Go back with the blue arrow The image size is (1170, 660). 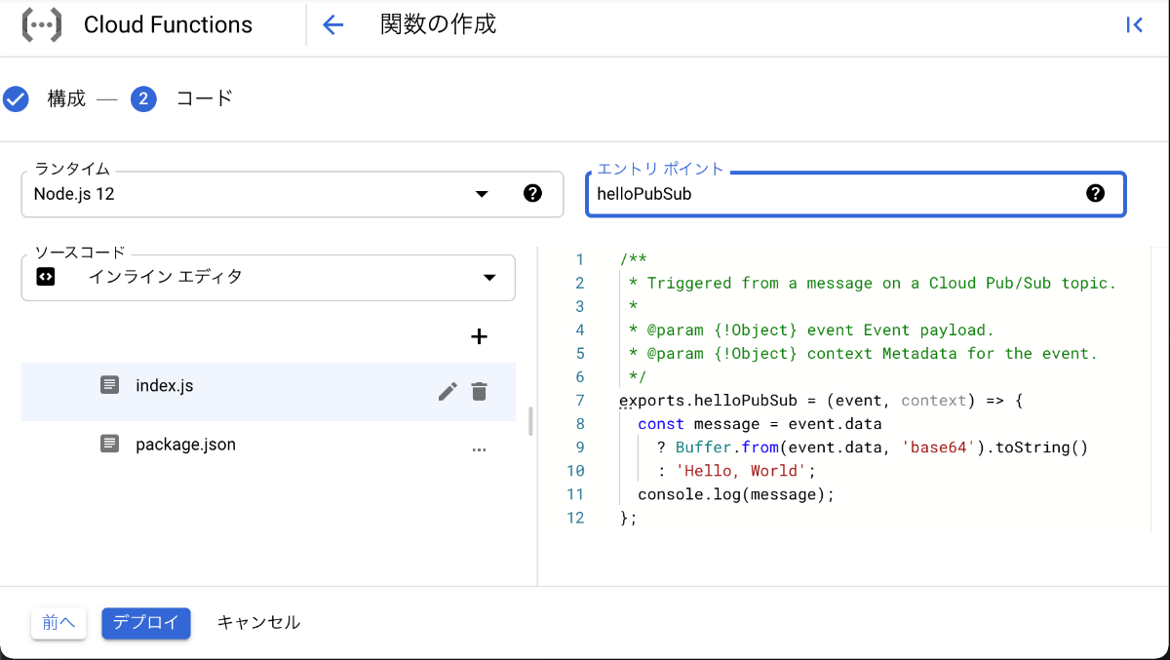pyautogui.click(x=333, y=25)
